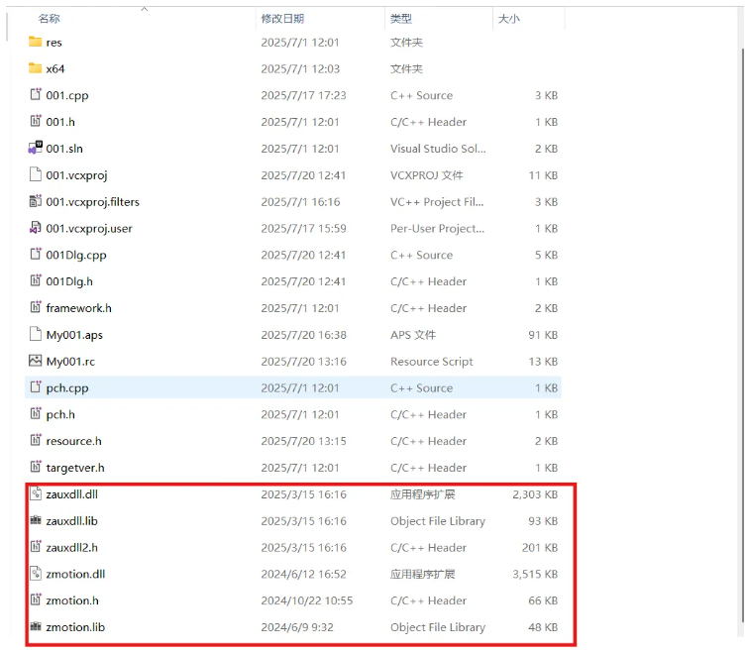Click the vertical scrollbar on the right
This screenshot has width=749, height=653.
click(743, 334)
